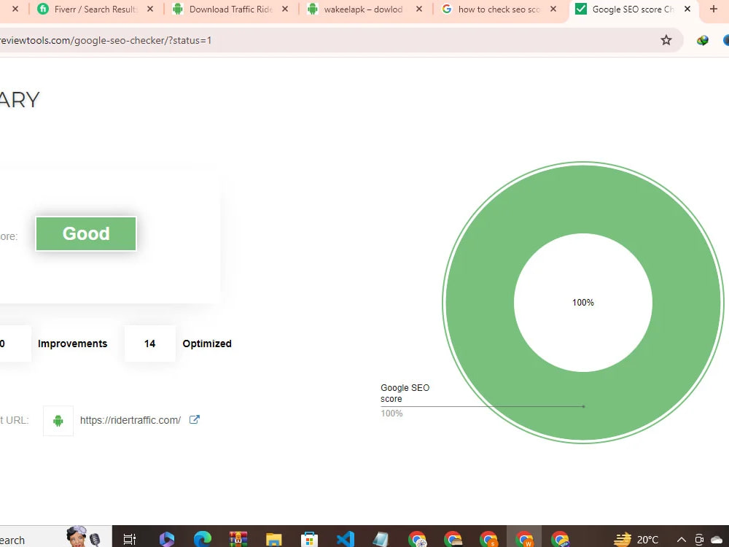Click the Meet Now camera tray icon
The image size is (729, 547).
pos(698,540)
